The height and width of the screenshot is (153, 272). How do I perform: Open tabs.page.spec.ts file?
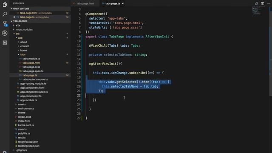pyautogui.click(x=33, y=71)
